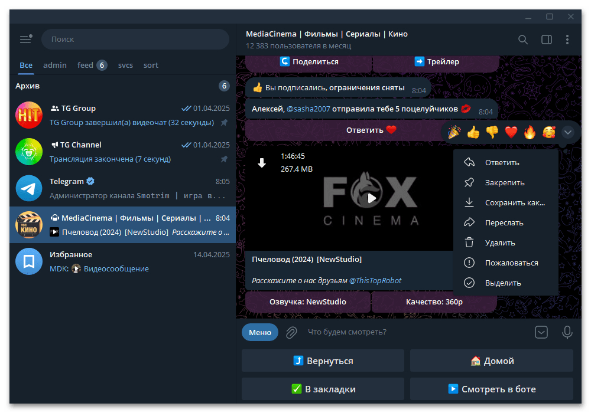Click the microphone voice message icon
The height and width of the screenshot is (413, 591).
click(567, 332)
